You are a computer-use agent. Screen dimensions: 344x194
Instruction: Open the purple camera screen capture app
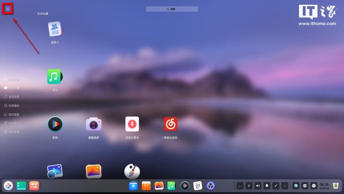tap(94, 124)
